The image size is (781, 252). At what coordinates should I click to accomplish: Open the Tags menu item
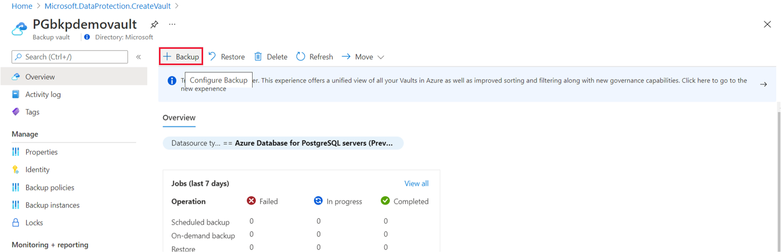click(x=32, y=112)
